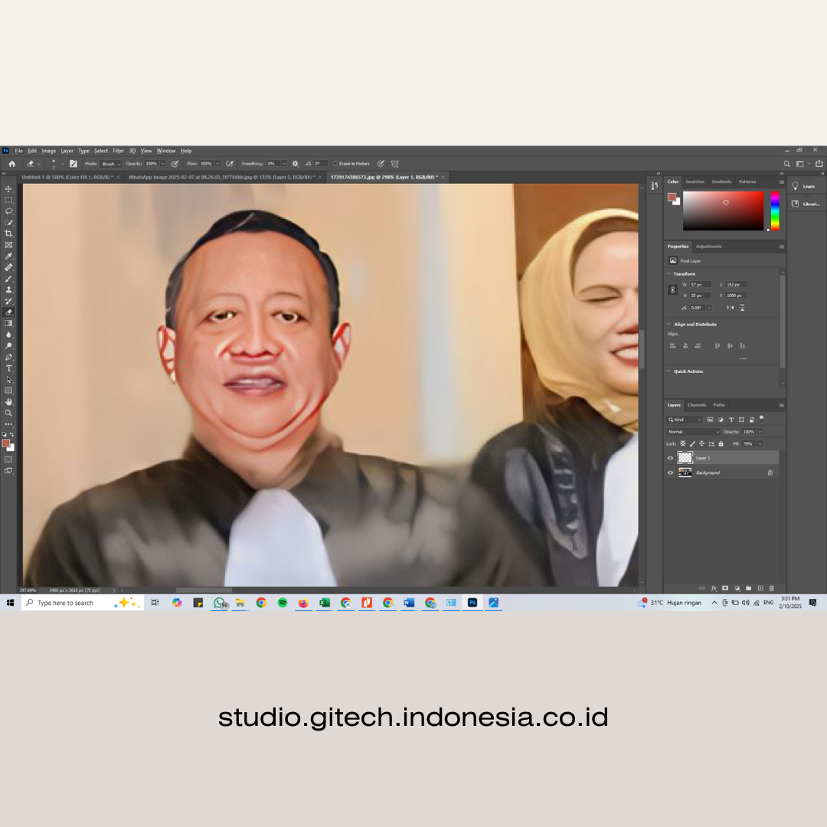Hide the Background layer eye icon

670,472
